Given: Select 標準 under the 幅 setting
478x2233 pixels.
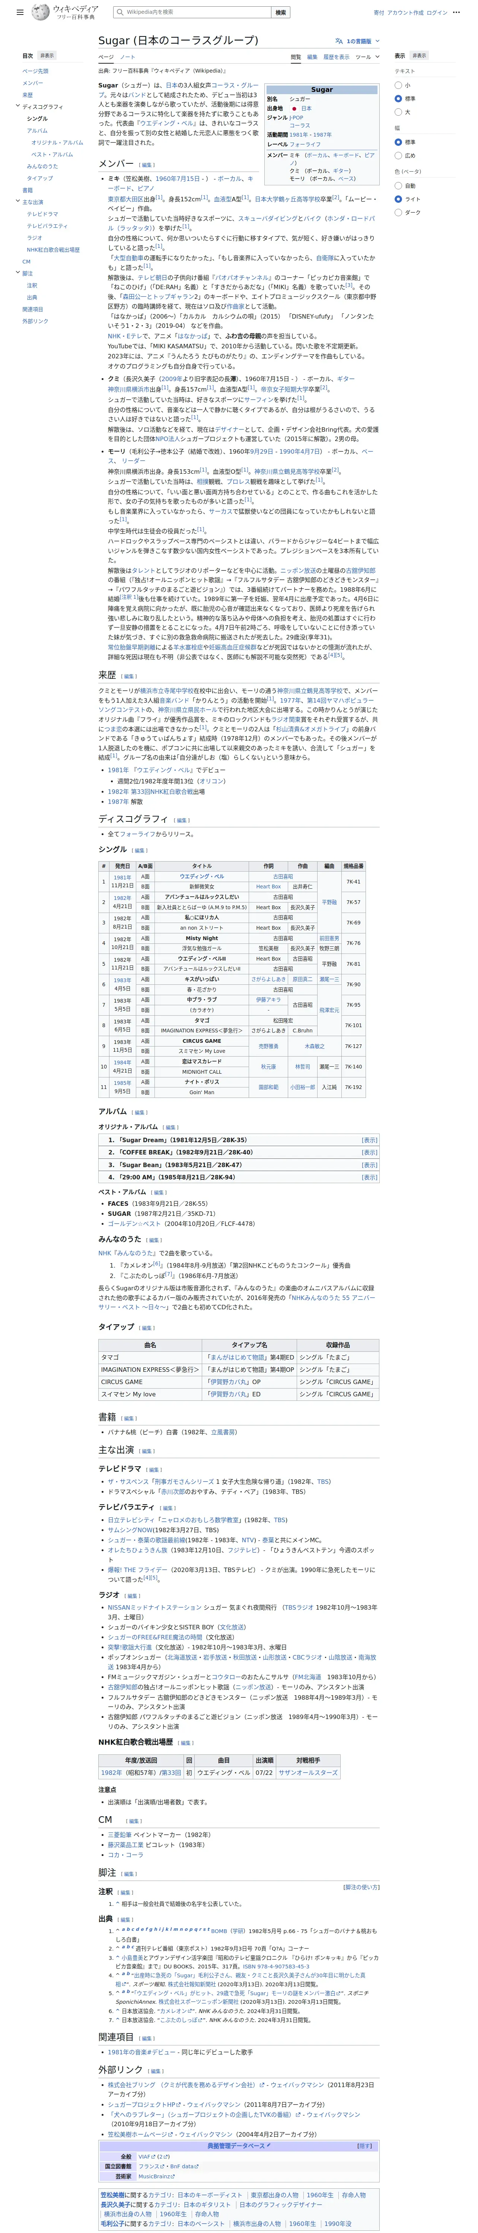Looking at the screenshot, I should [398, 142].
